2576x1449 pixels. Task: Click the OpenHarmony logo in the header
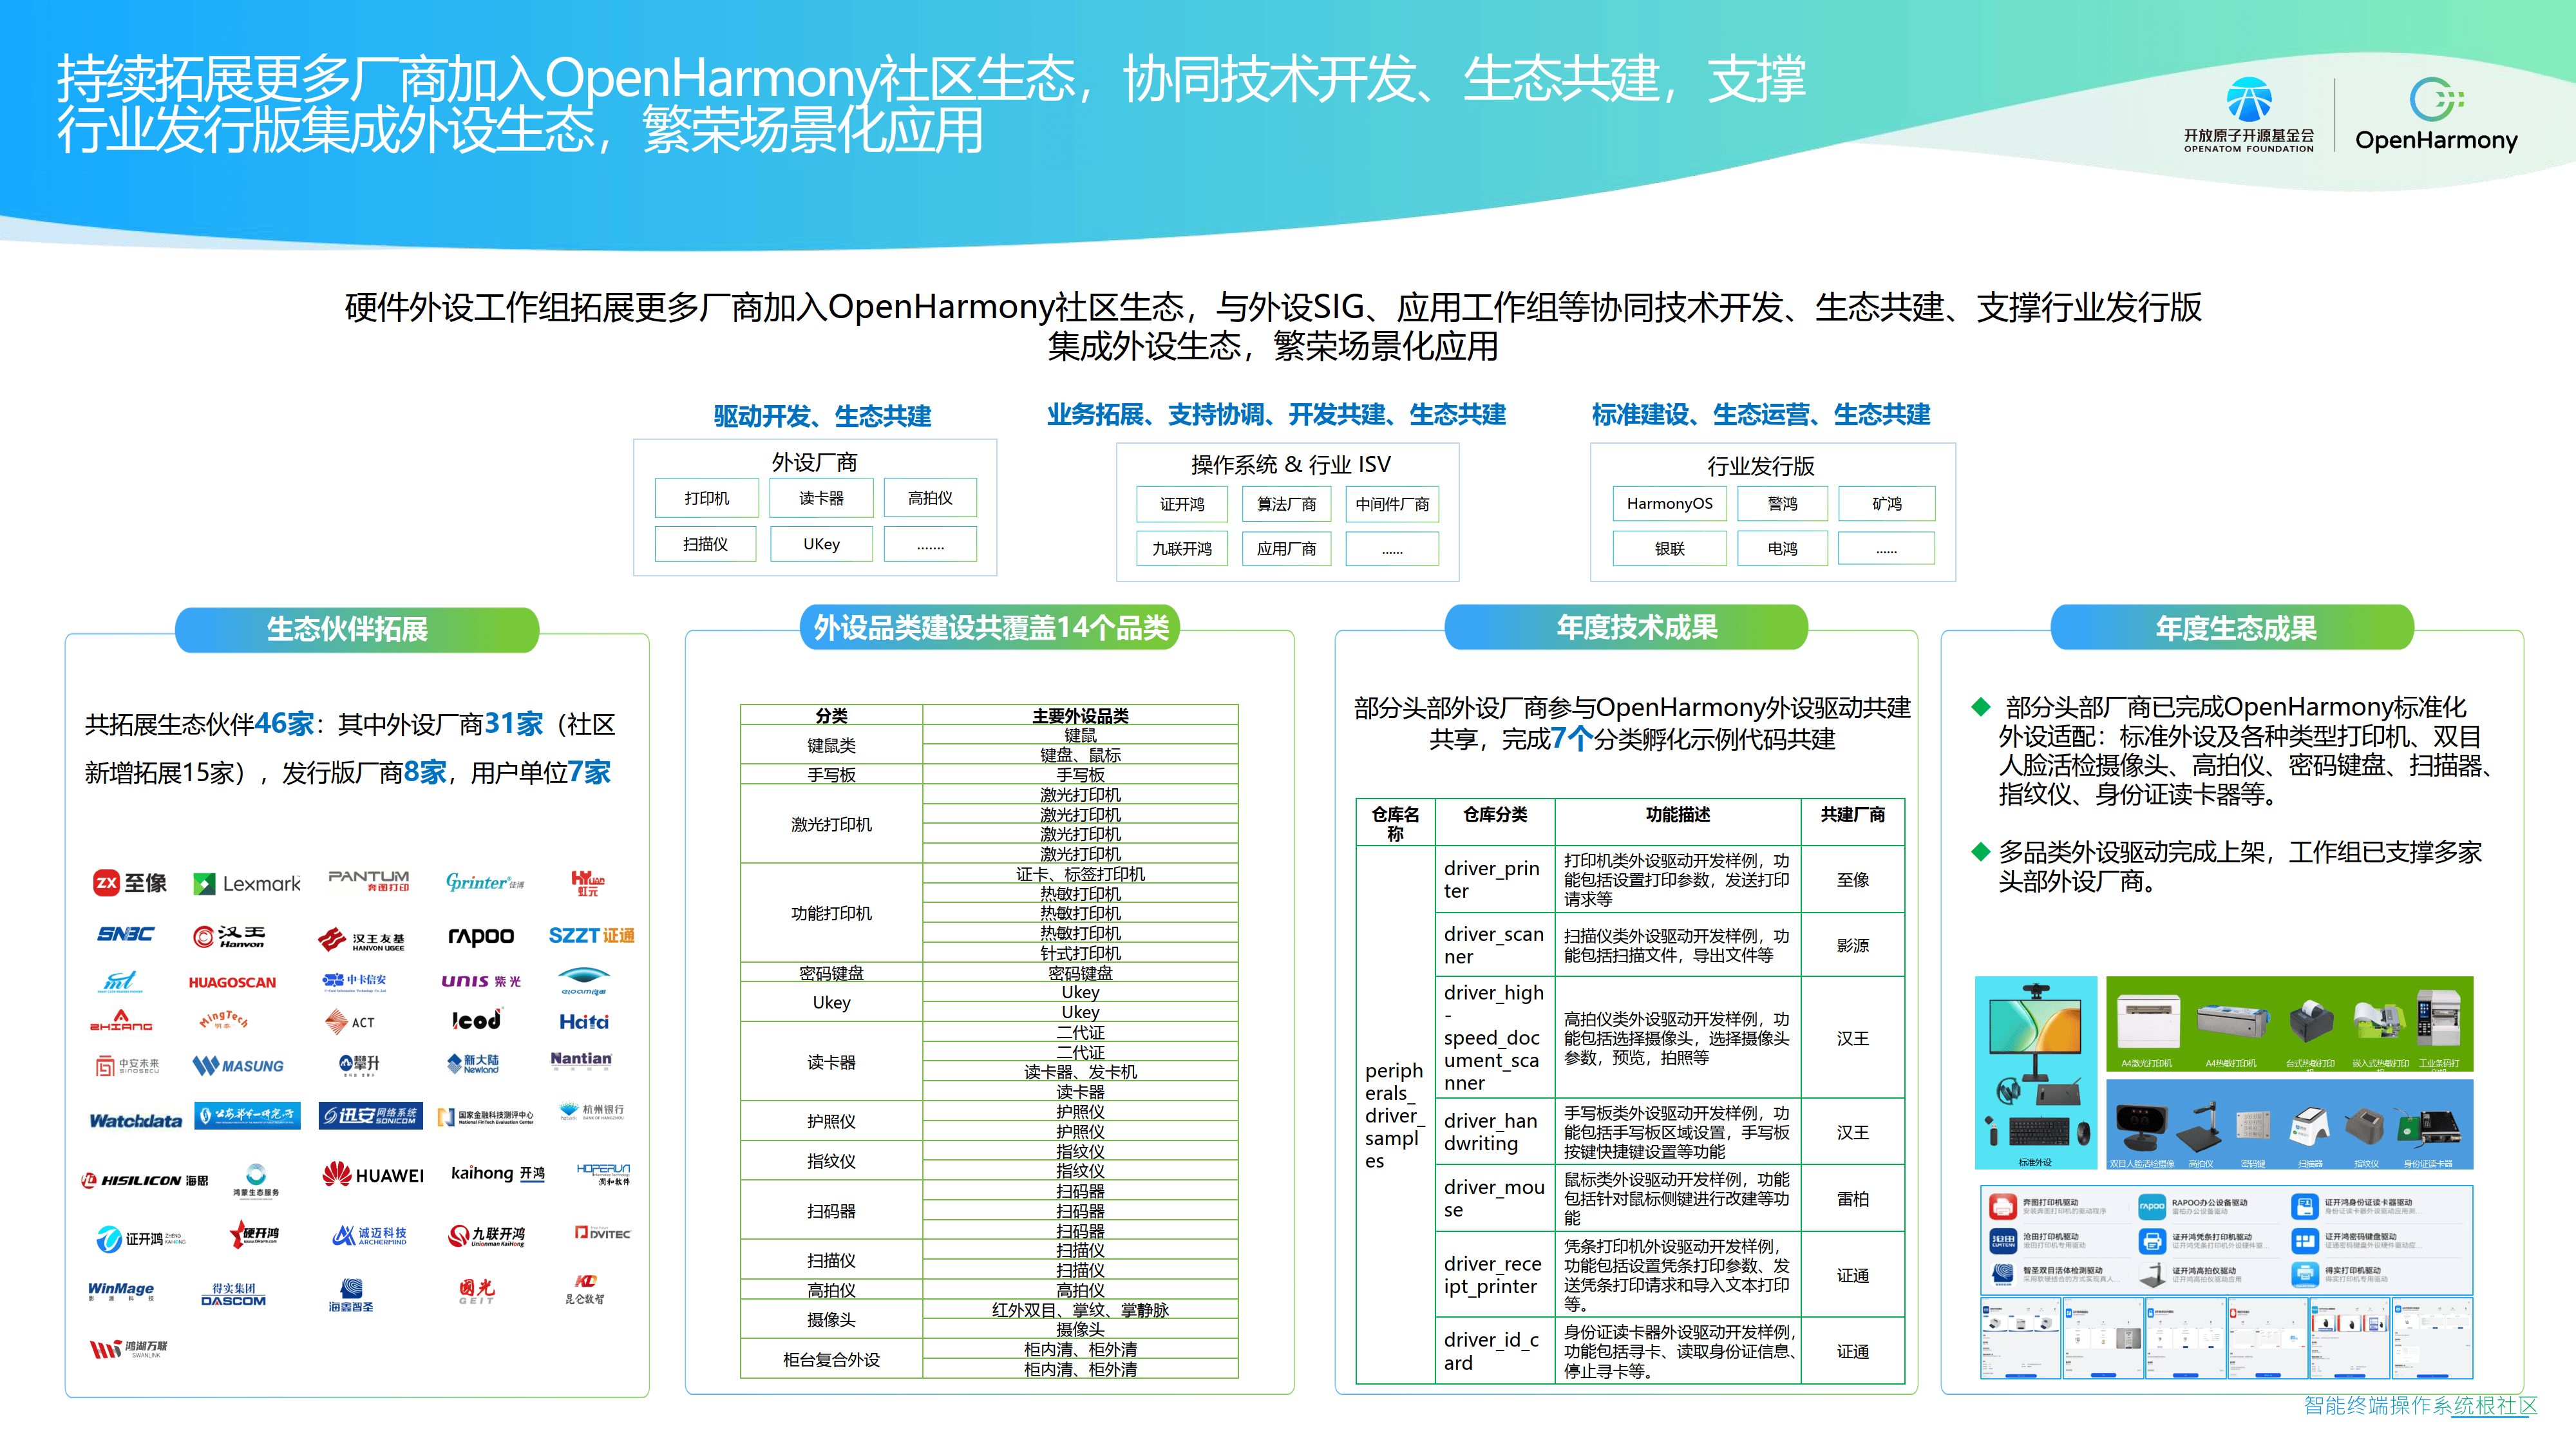[x=2436, y=114]
